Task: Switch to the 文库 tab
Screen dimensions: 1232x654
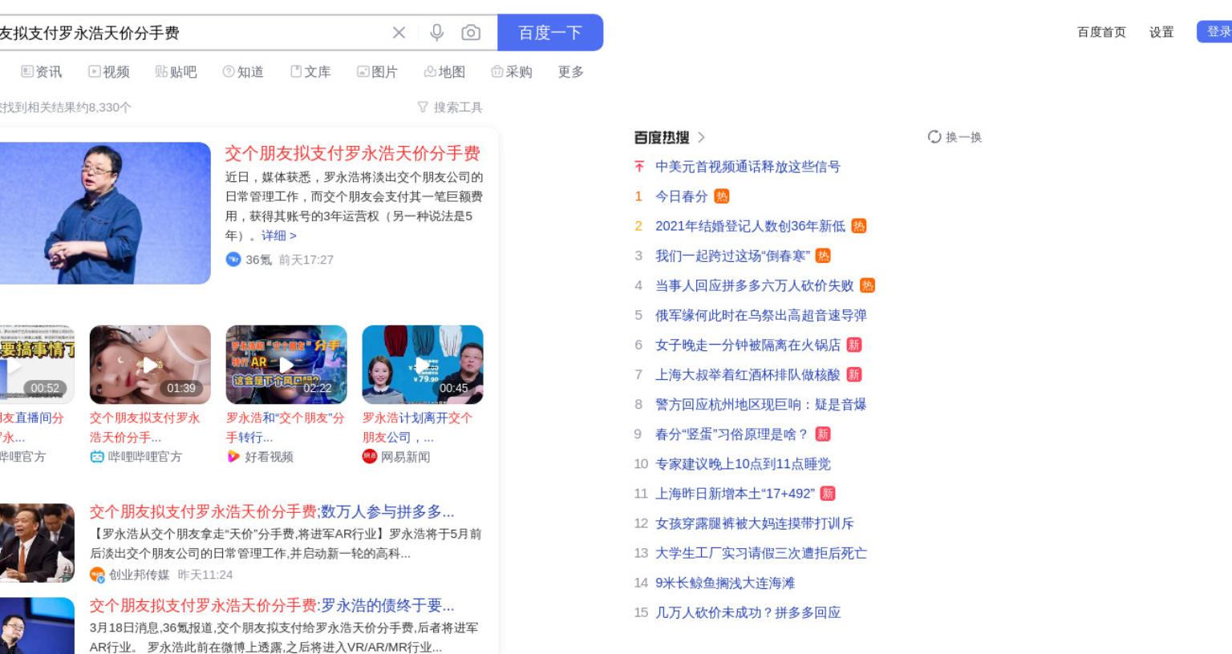Action: click(x=310, y=71)
